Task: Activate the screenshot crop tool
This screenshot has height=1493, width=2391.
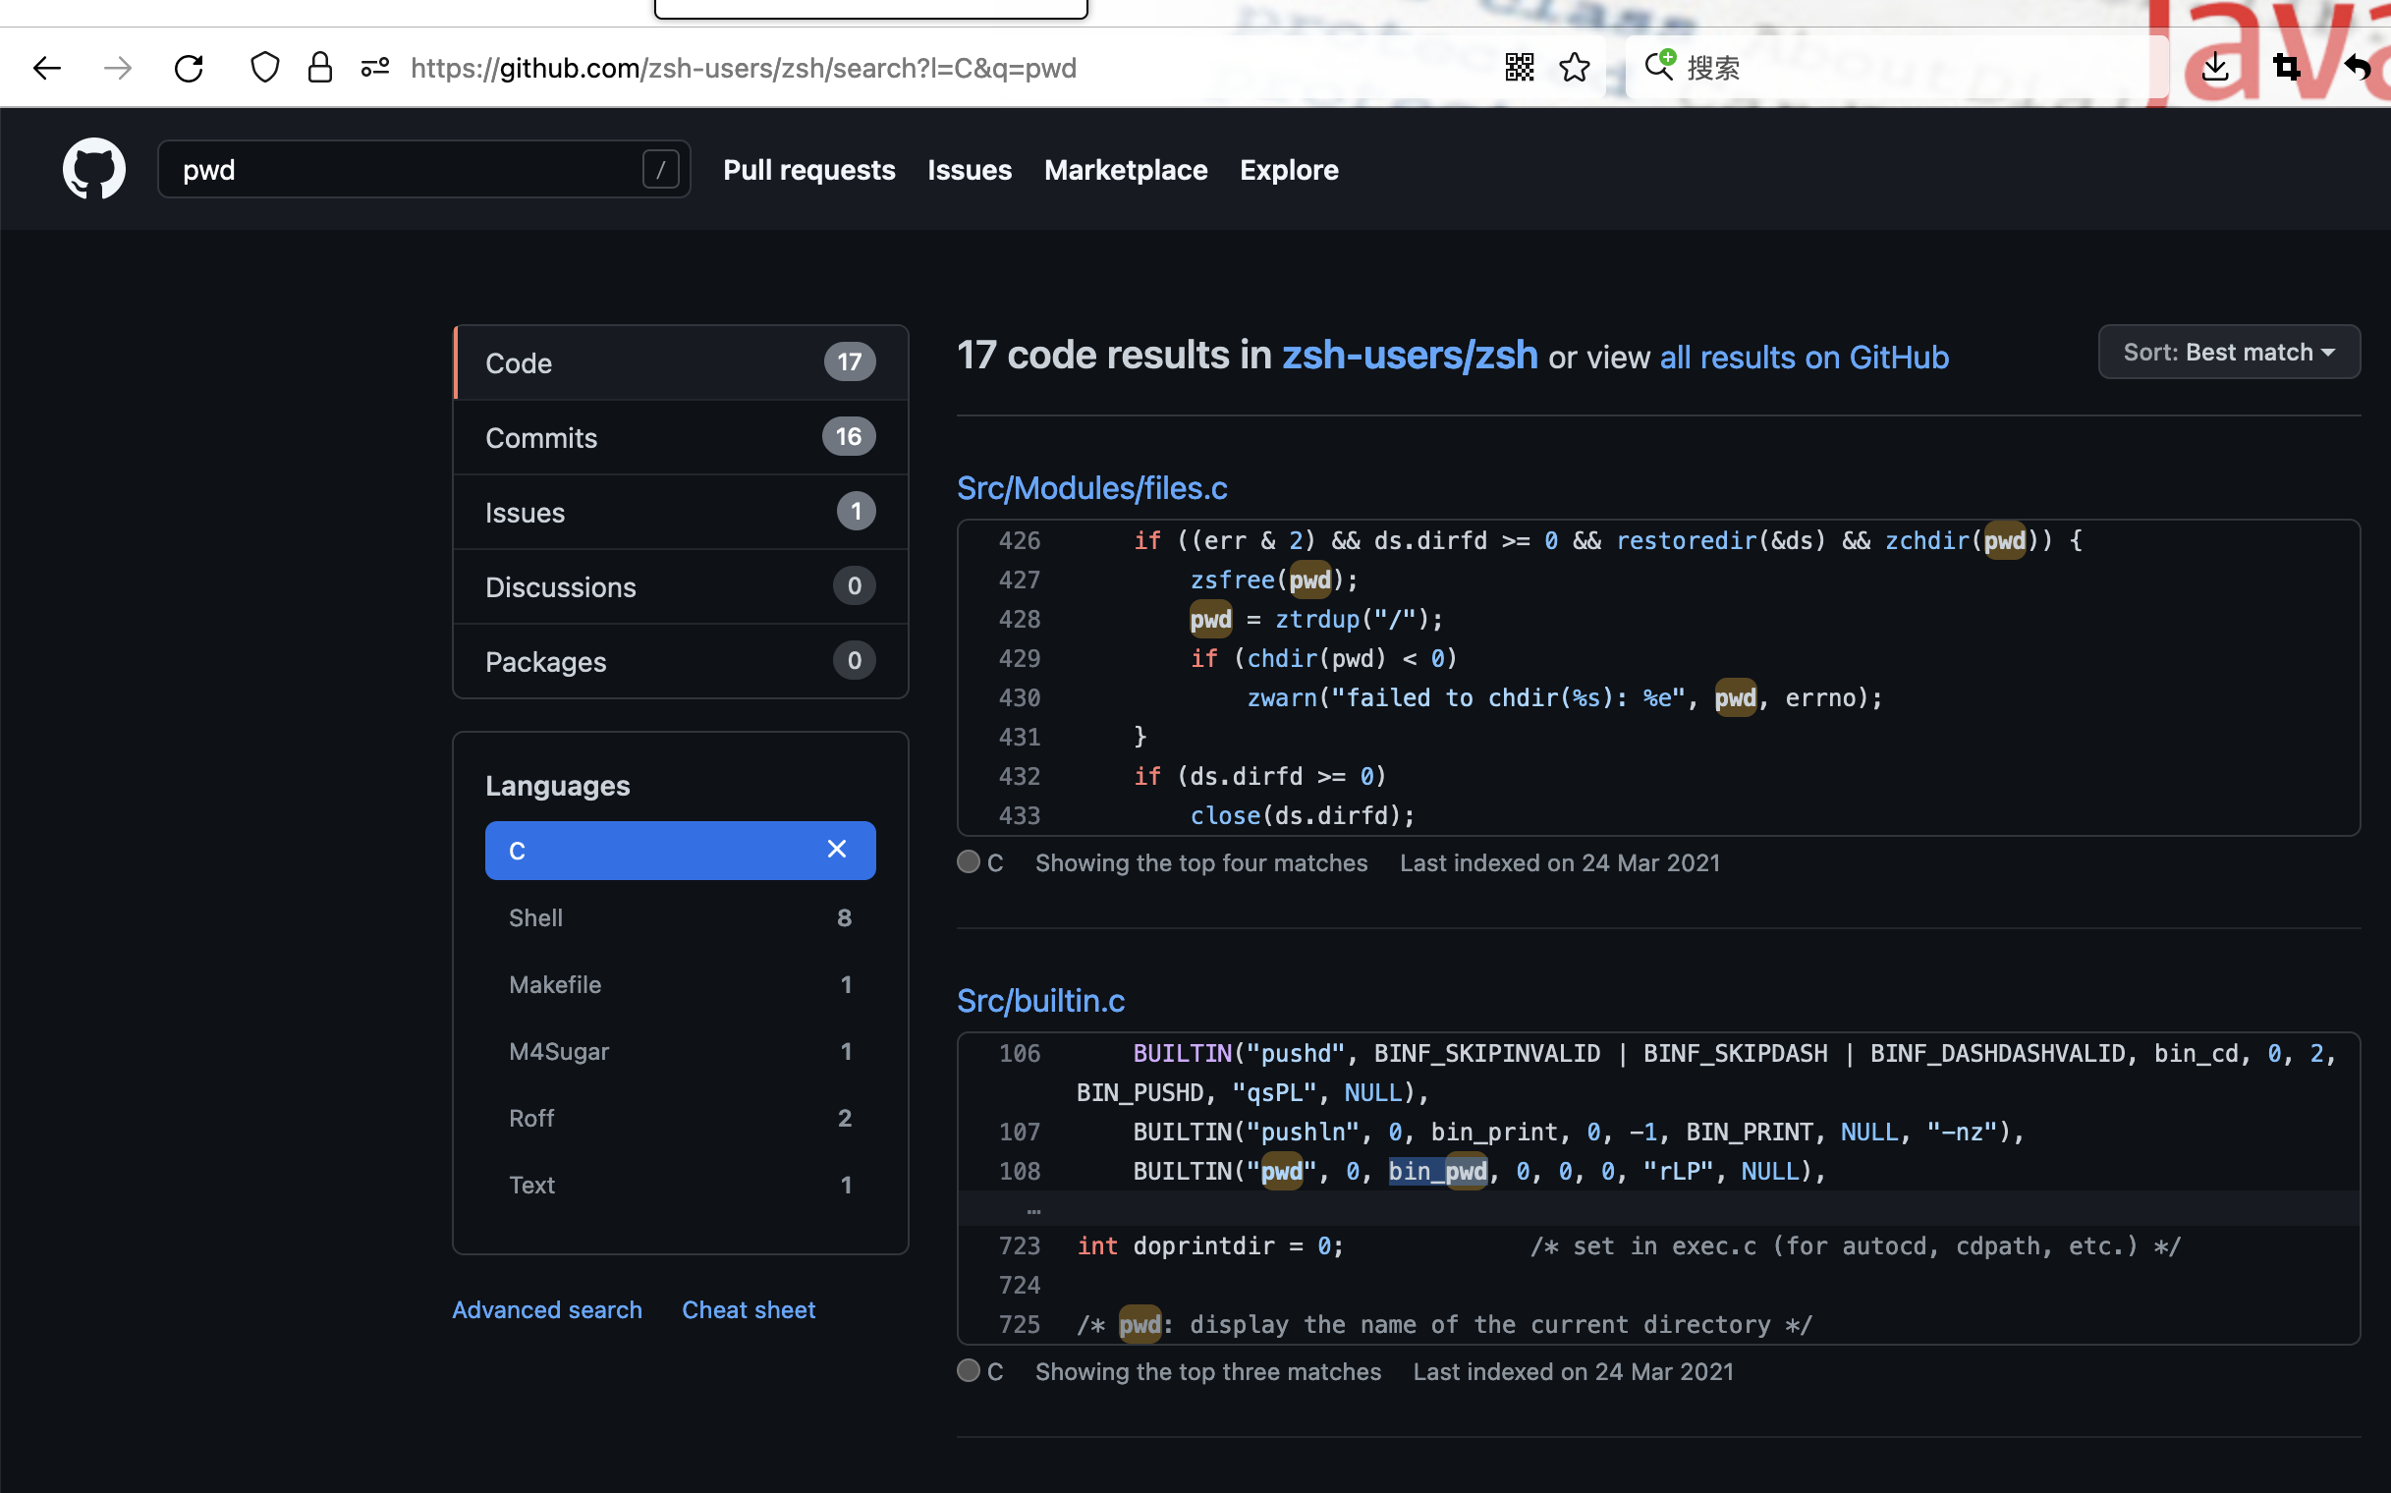Action: click(2286, 68)
